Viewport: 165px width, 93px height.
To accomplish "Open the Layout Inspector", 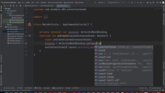I will point(155,88).
